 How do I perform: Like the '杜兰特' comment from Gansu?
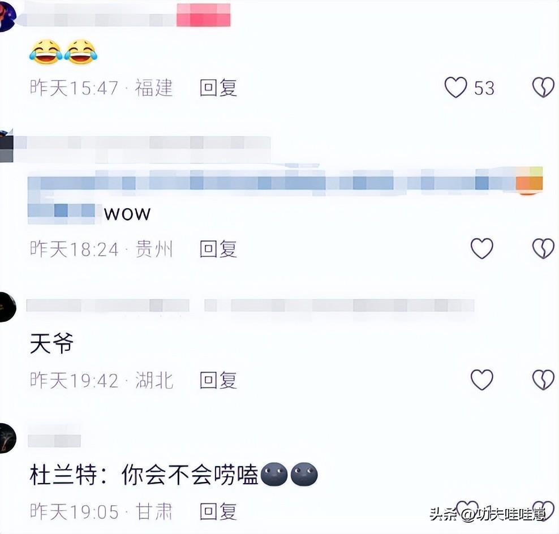[x=467, y=510]
